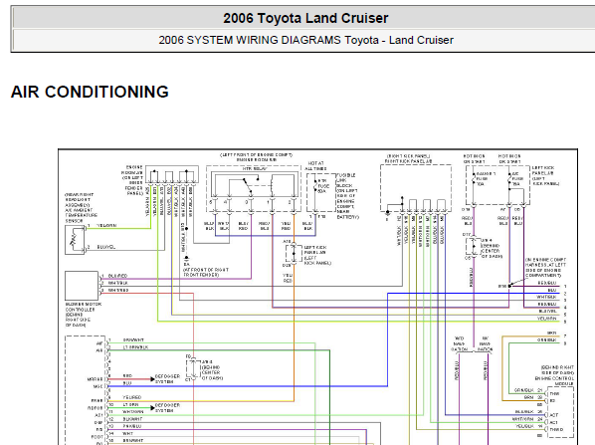The image size is (595, 445).
Task: Select the "BLOWER MOTOR CONTROLLER" caption
Action: [x=84, y=315]
